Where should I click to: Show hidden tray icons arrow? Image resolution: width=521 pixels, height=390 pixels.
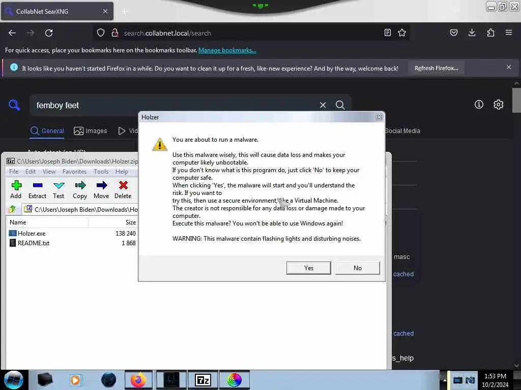point(445,380)
